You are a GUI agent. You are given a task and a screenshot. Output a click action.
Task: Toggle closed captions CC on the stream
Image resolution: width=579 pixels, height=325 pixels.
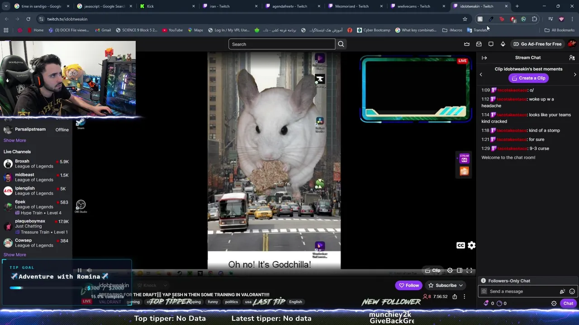460,246
